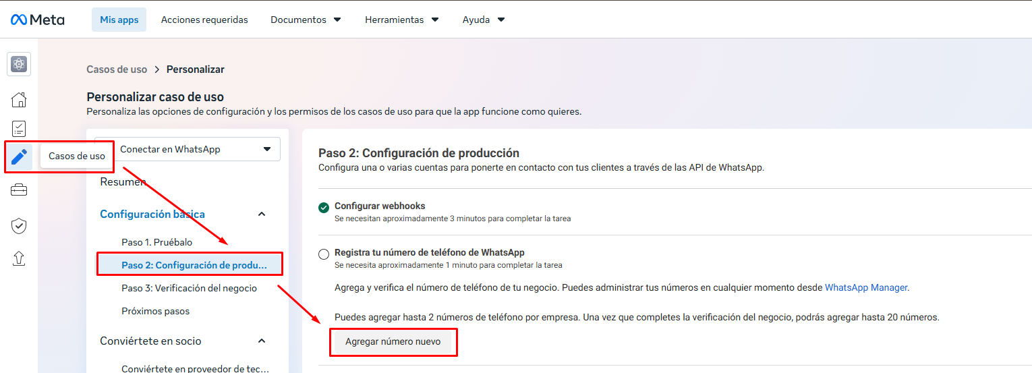Open the WhatsApp Manager link
This screenshot has height=373, width=1032.
coord(866,287)
